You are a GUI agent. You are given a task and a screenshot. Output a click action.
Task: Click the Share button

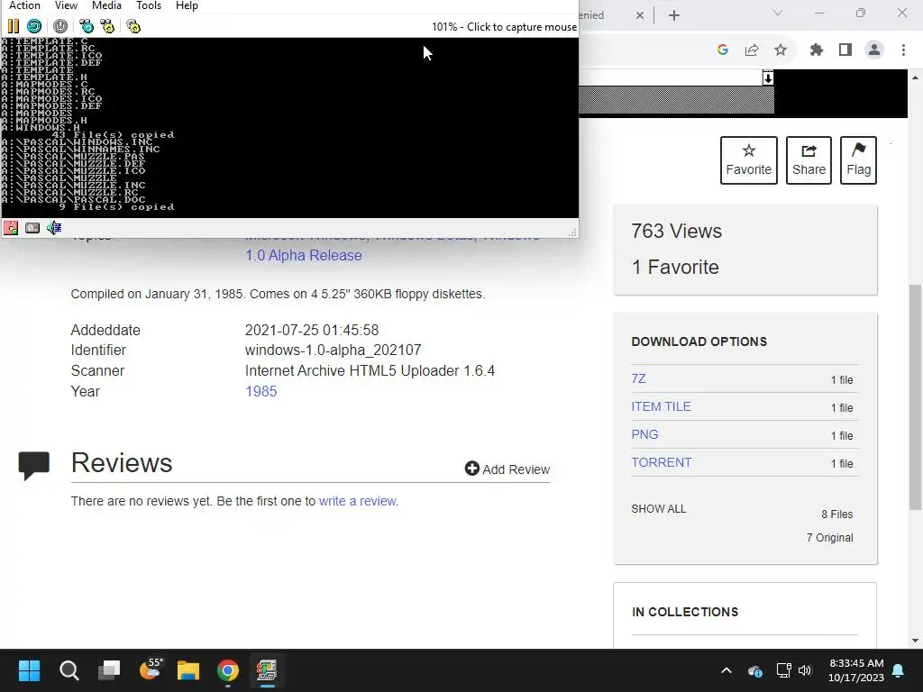click(809, 160)
